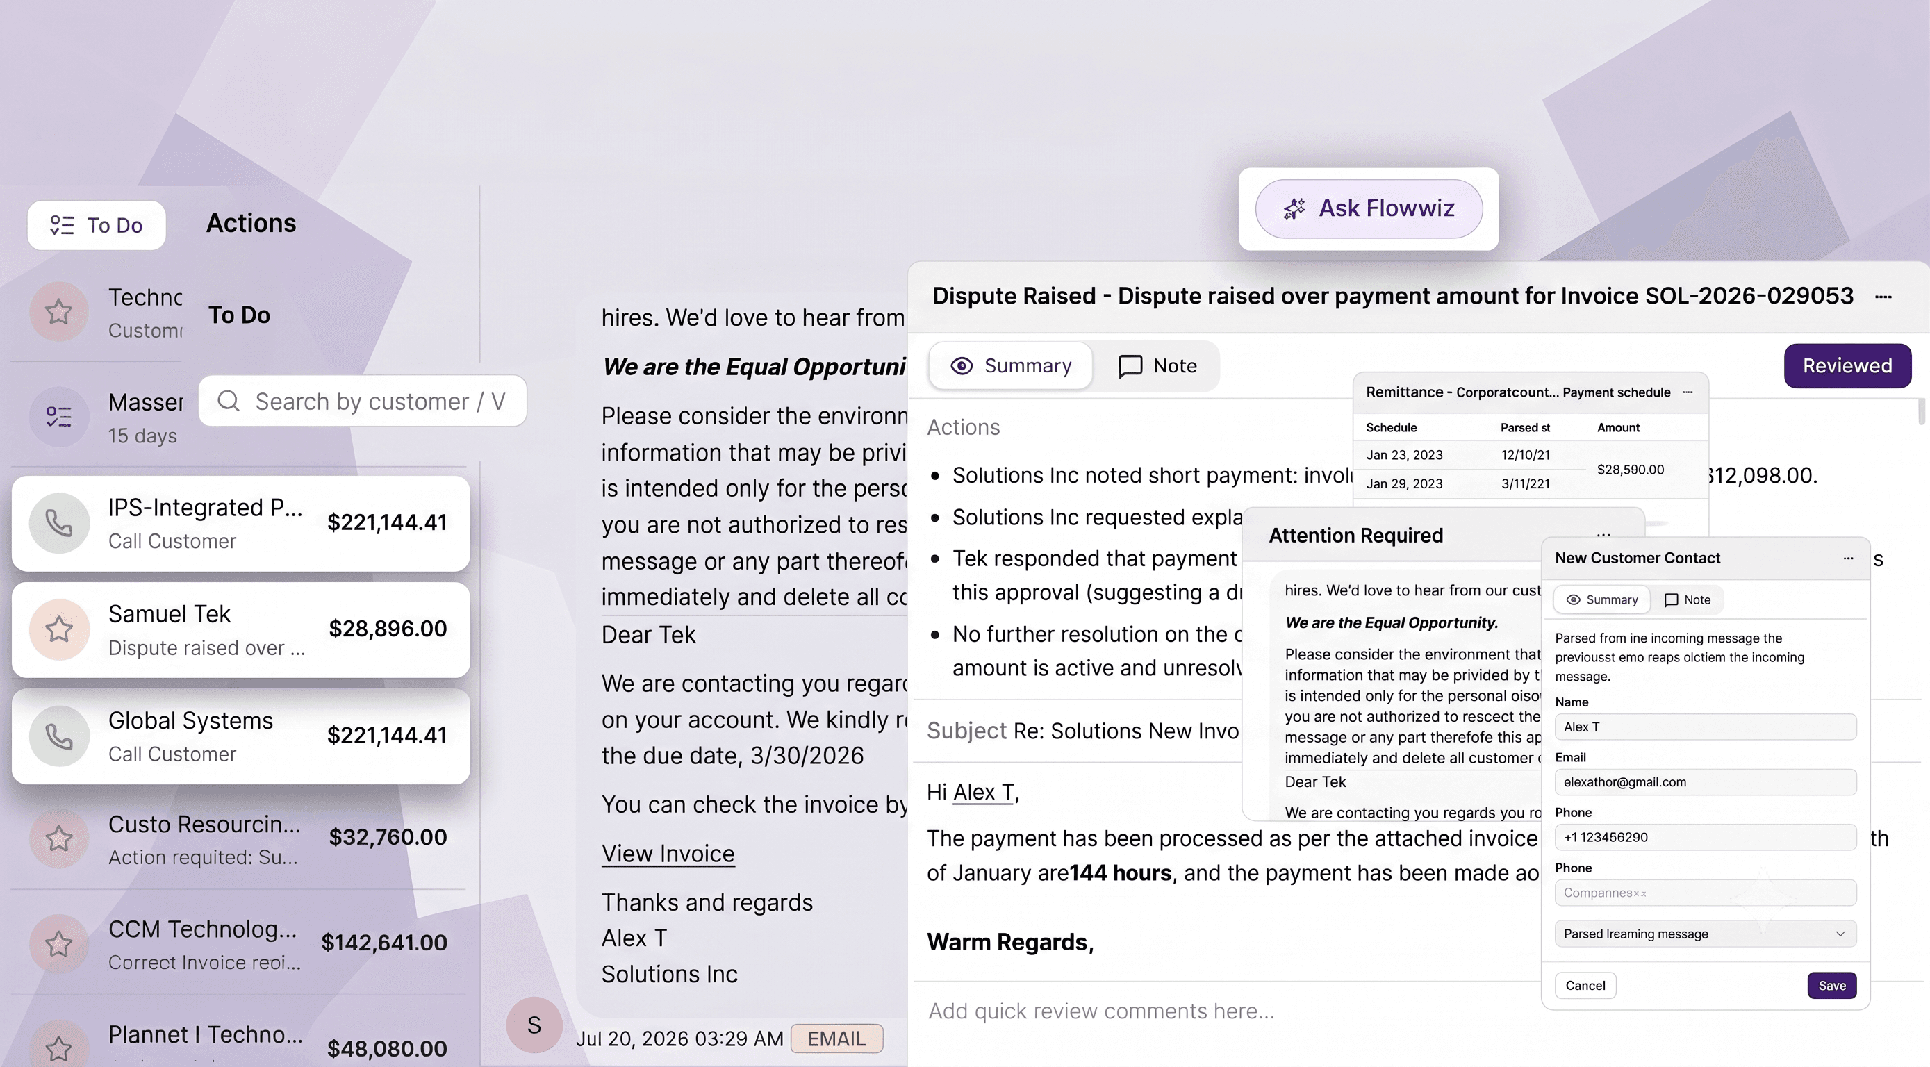Click the phone icon for IPS-Integrated row
The image size is (1930, 1067).
tap(58, 523)
